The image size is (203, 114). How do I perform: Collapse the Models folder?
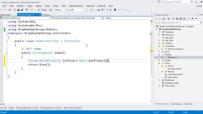pyautogui.click(x=159, y=55)
